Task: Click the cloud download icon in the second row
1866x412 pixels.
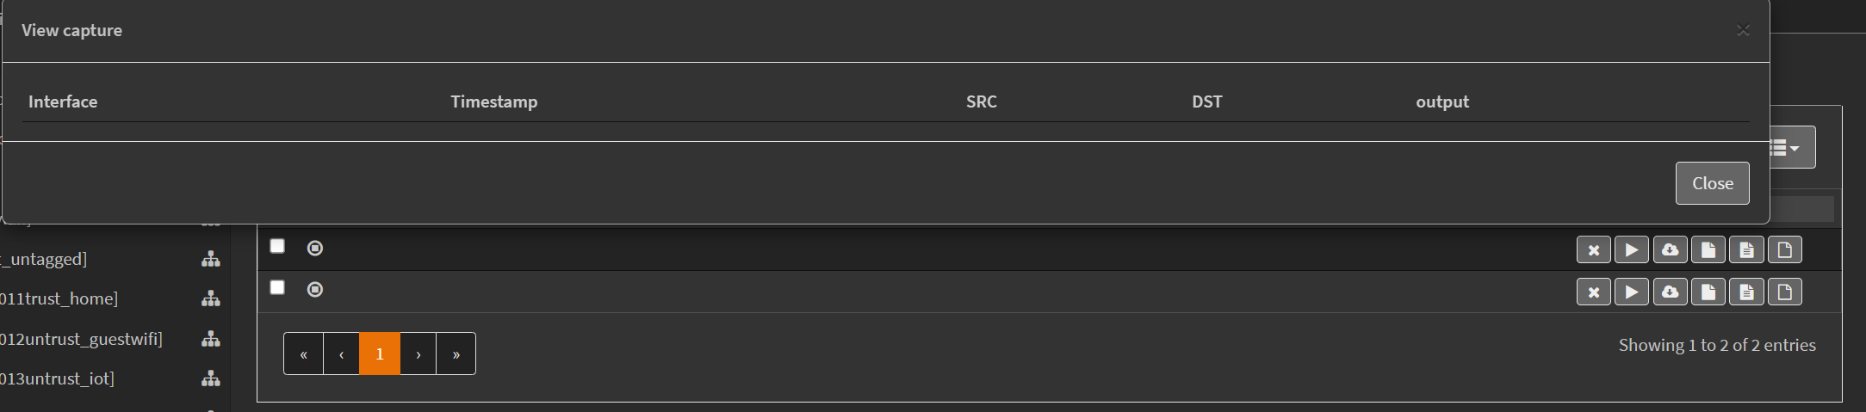Action: coord(1670,292)
